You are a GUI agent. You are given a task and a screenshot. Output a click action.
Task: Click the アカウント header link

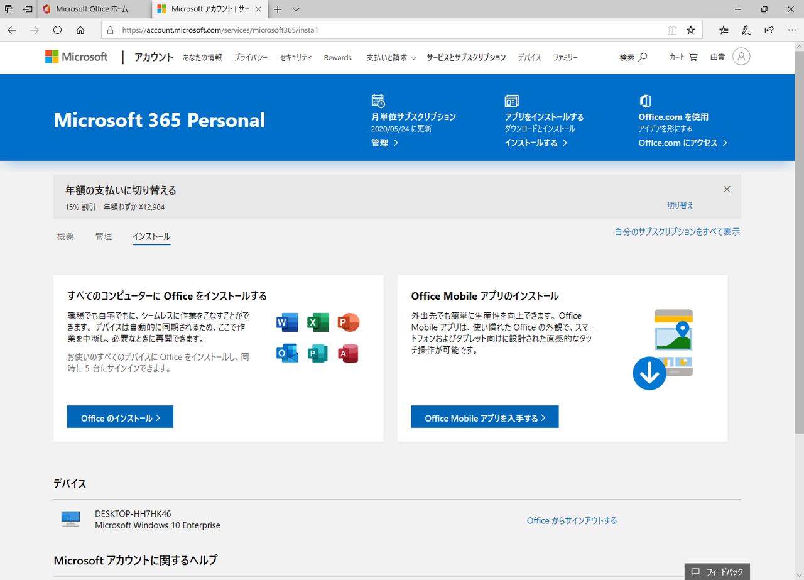(x=154, y=57)
